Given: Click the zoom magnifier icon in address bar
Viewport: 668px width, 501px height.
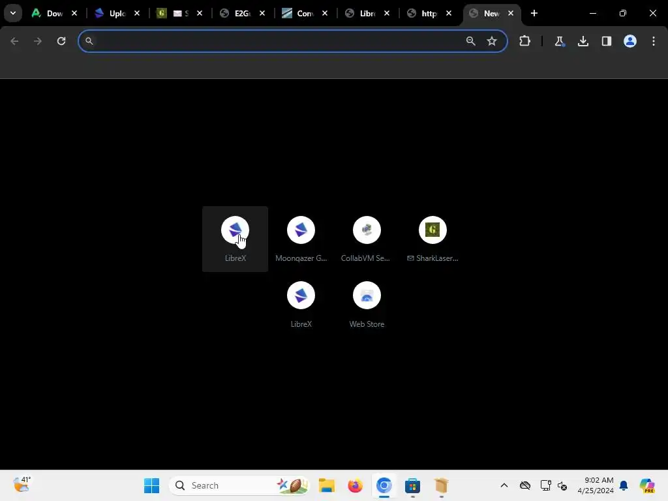Looking at the screenshot, I should coord(470,41).
